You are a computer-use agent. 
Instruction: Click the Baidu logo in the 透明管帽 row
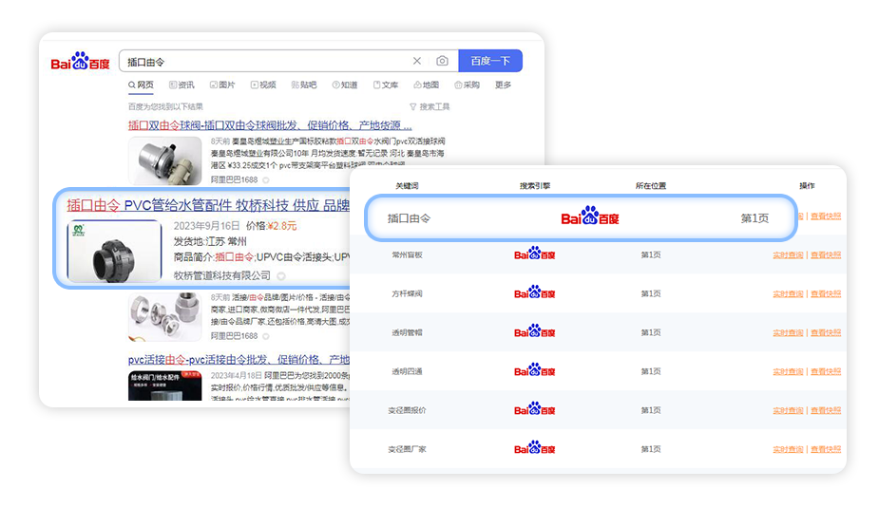tap(535, 331)
